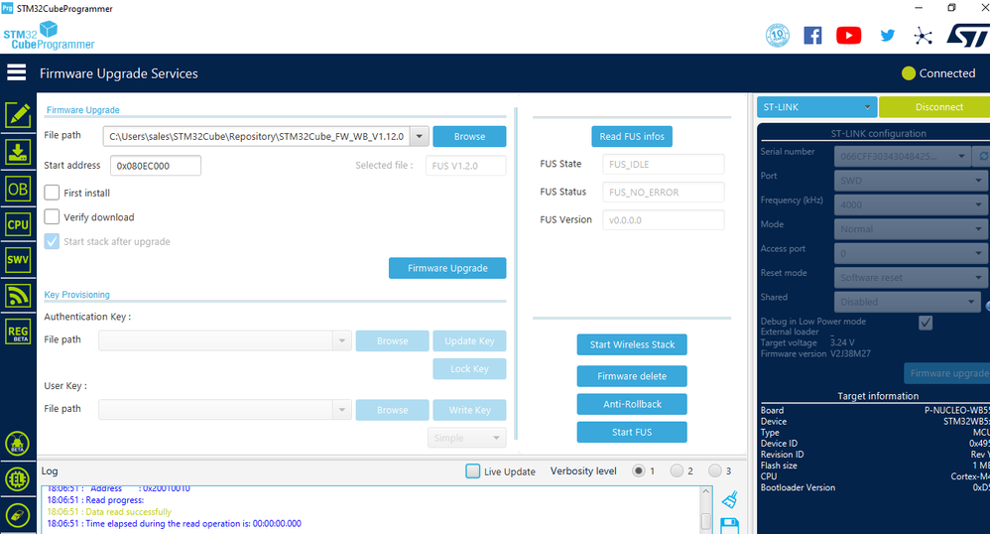Image resolution: width=990 pixels, height=534 pixels.
Task: Open the SWV sidebar icon
Action: [x=18, y=260]
